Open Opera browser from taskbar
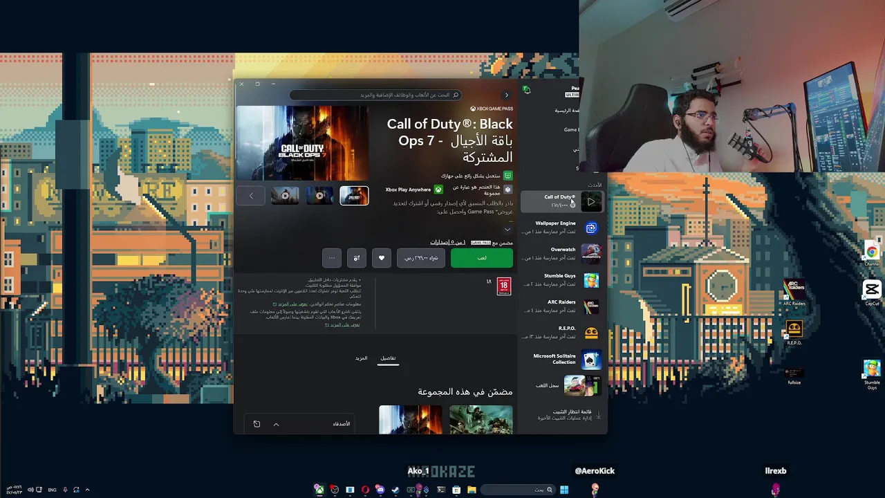Screen dimensions: 885x498 (x=365, y=490)
